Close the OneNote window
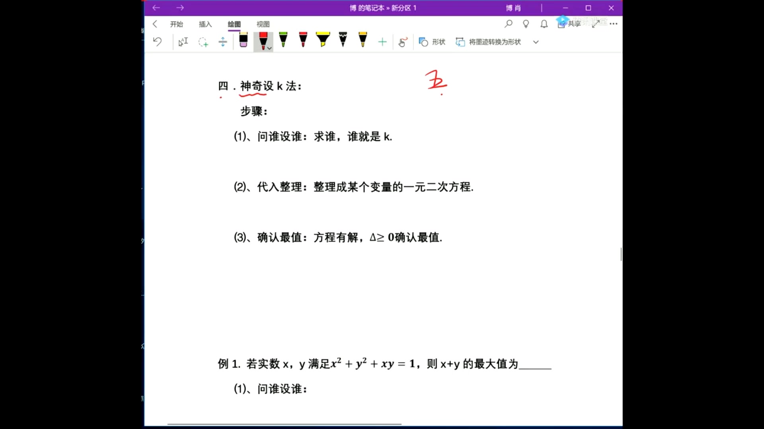Image resolution: width=764 pixels, height=429 pixels. point(612,8)
